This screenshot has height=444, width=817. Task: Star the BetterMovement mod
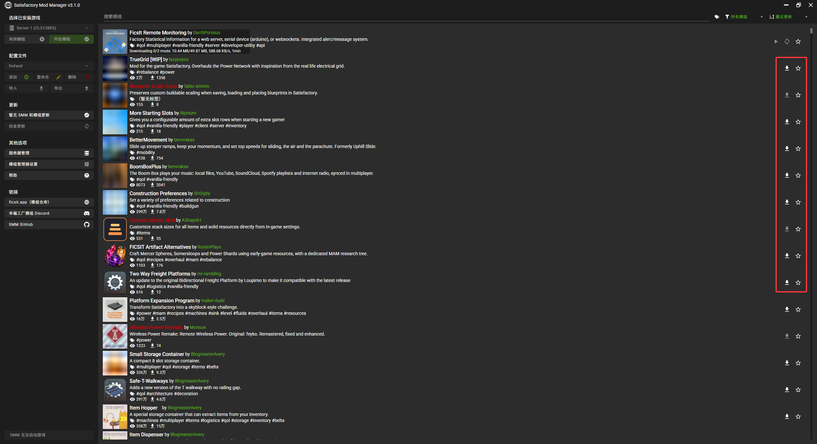tap(798, 149)
